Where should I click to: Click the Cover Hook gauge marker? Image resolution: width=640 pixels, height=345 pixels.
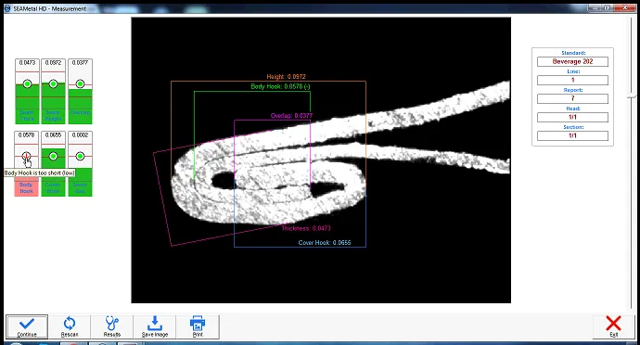tap(53, 157)
